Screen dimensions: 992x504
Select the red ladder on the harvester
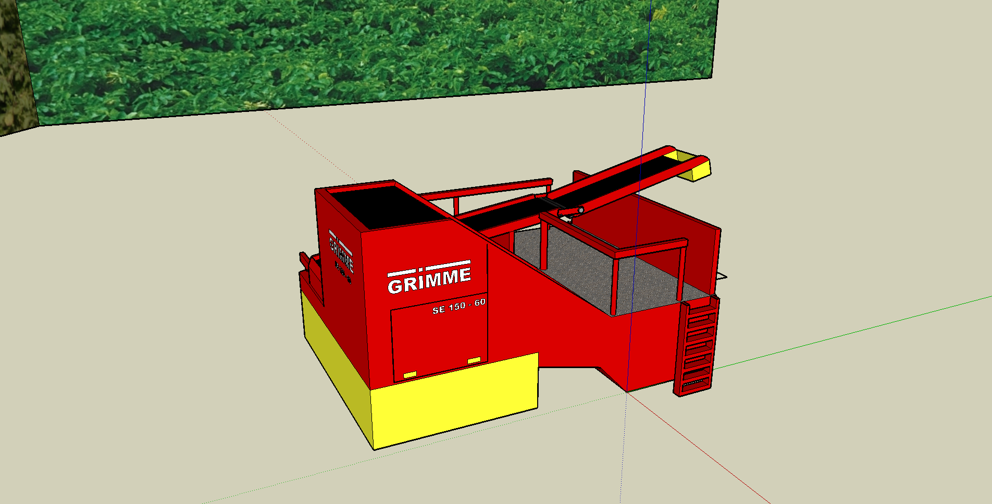(x=697, y=346)
